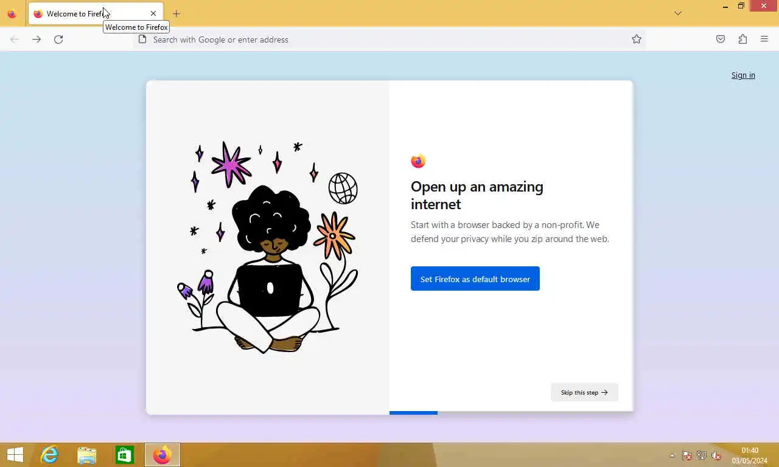The image size is (779, 467).
Task: Open the Firefox application hamburger menu
Action: [764, 40]
